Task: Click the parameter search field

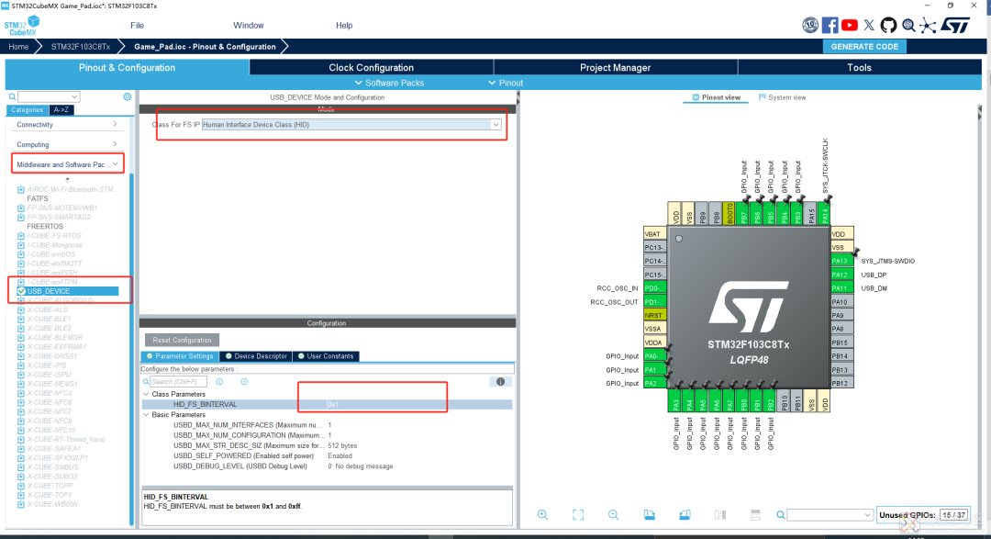Action: pos(178,381)
